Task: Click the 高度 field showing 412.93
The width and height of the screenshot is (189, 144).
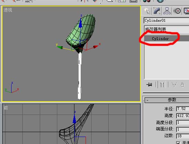Action: click(182, 116)
